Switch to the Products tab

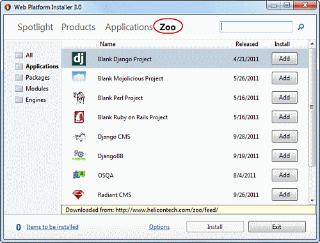(x=78, y=27)
